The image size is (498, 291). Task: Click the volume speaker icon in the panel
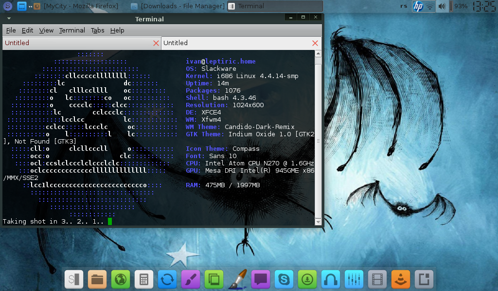[x=442, y=6]
